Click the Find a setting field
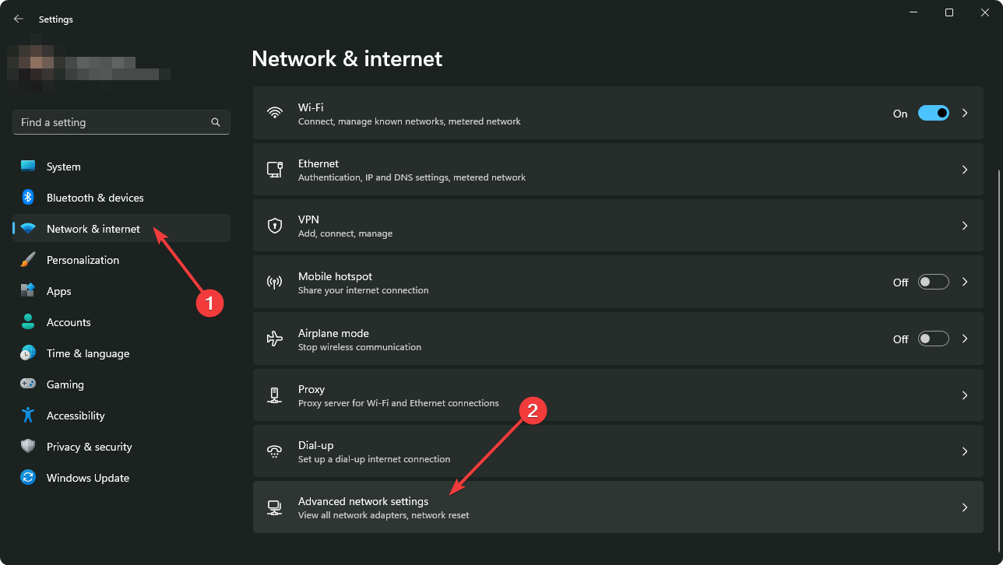 pyautogui.click(x=121, y=122)
